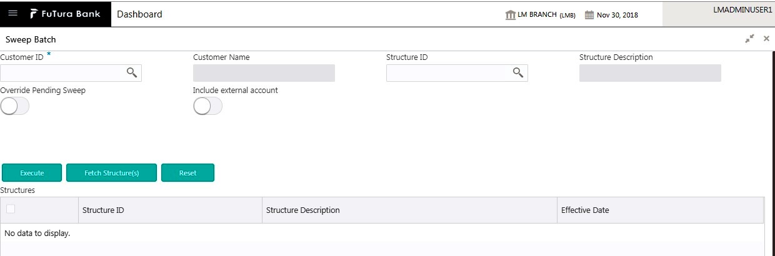Sort by the Structure ID column header
The image size is (775, 256).
(103, 210)
